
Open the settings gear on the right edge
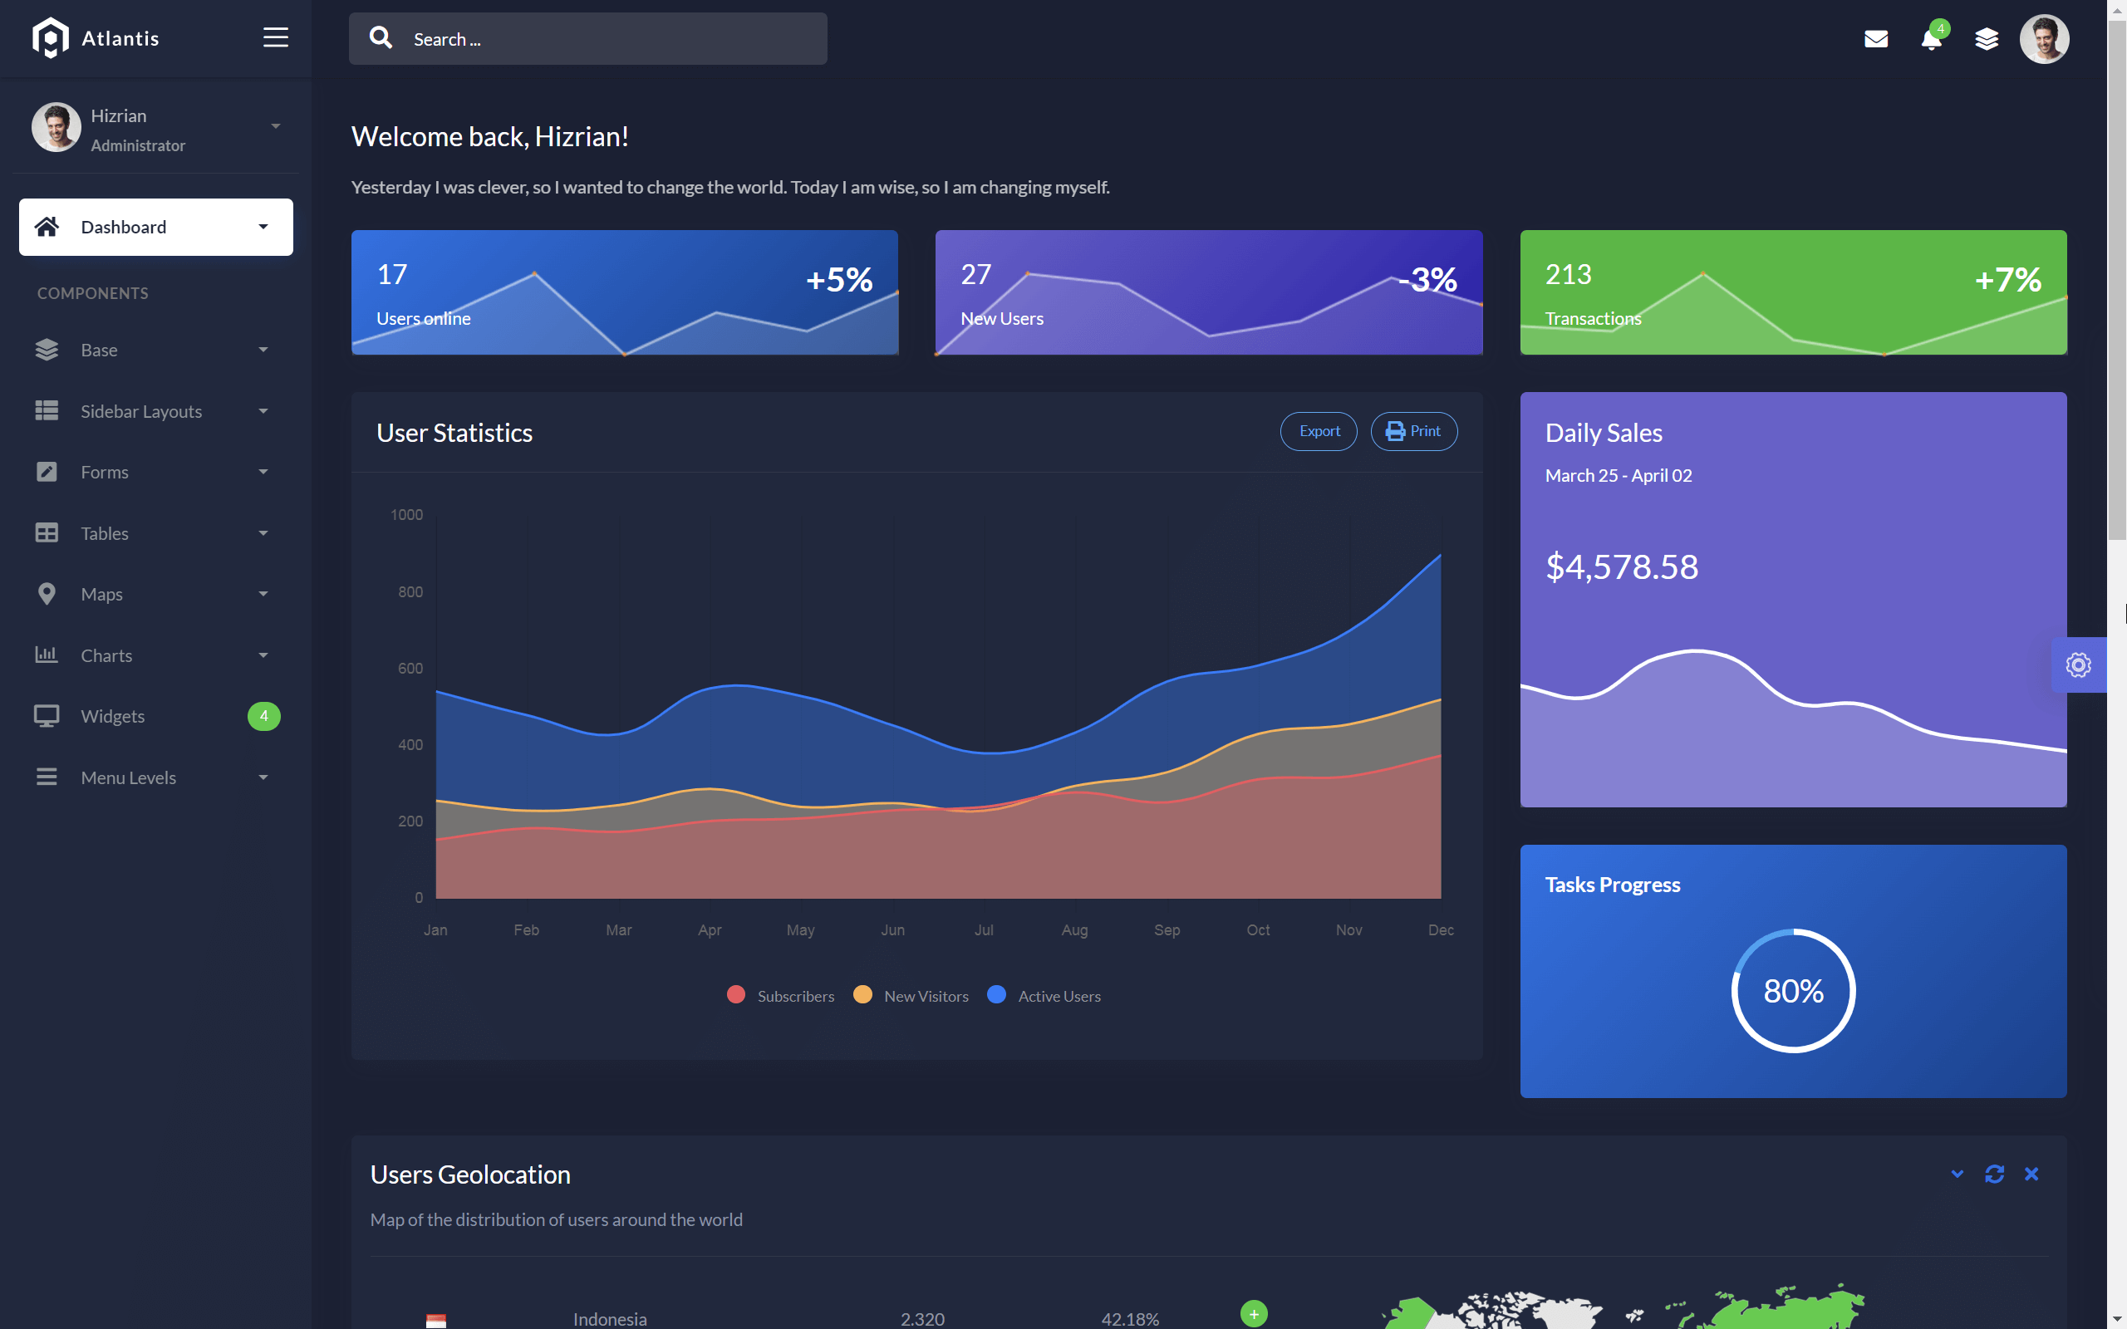click(2078, 665)
